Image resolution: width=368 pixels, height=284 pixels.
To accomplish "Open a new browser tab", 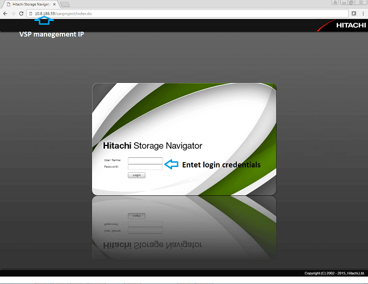I will [x=65, y=4].
